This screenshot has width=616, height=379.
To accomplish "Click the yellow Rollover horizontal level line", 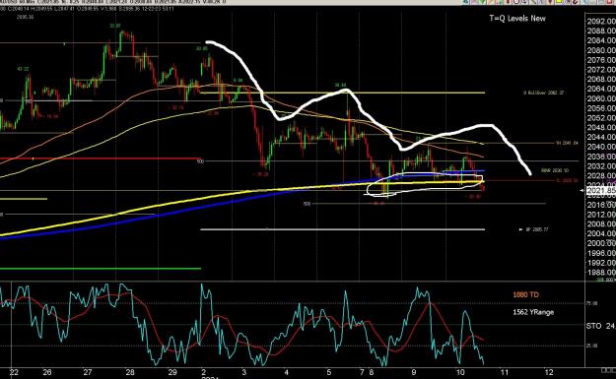I will click(x=342, y=93).
